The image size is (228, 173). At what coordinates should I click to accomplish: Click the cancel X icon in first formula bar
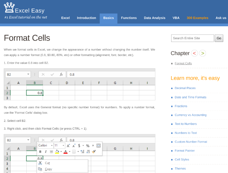click(43, 74)
